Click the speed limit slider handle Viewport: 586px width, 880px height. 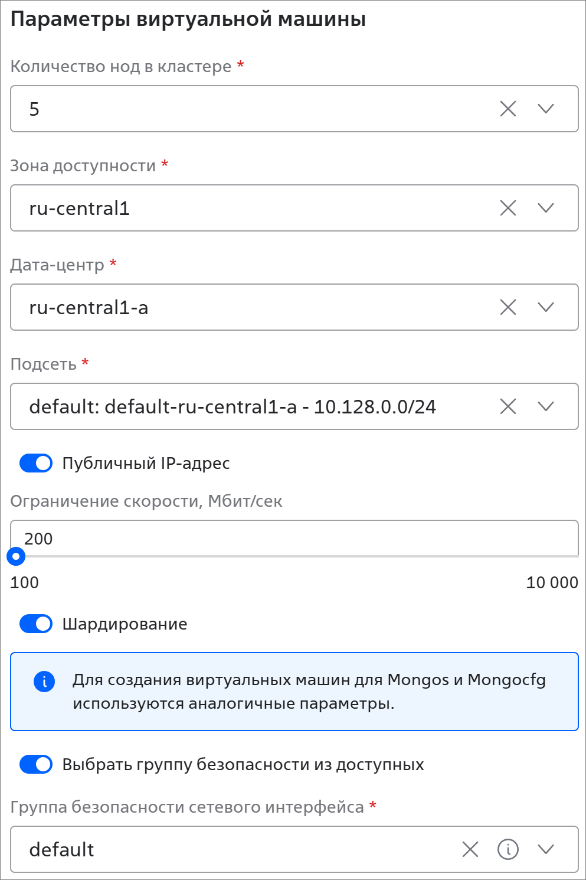coord(16,556)
